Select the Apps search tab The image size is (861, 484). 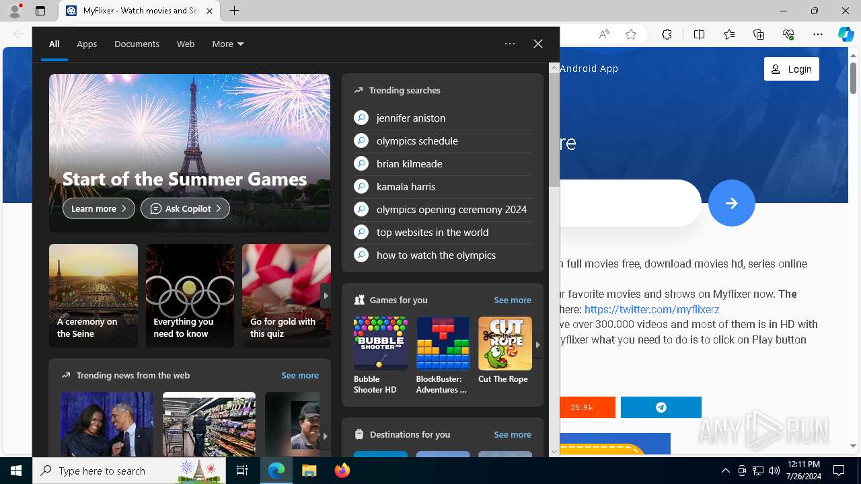[x=87, y=44]
